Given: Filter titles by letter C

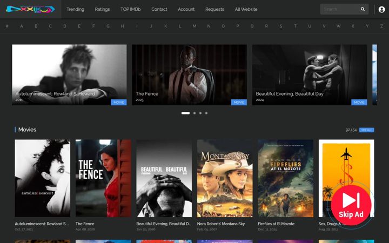Looking at the screenshot, I should [x=50, y=26].
